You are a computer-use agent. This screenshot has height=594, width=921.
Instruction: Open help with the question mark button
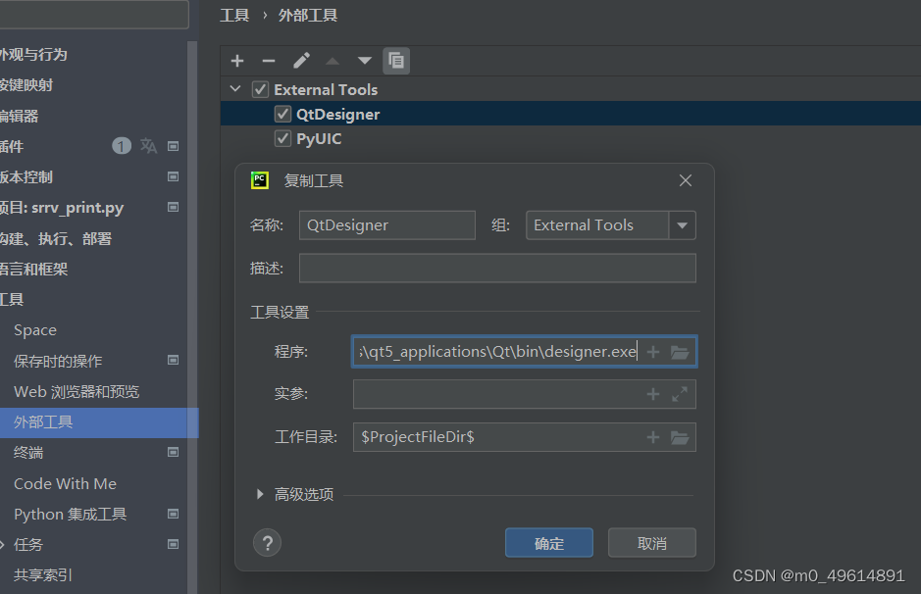coord(267,544)
